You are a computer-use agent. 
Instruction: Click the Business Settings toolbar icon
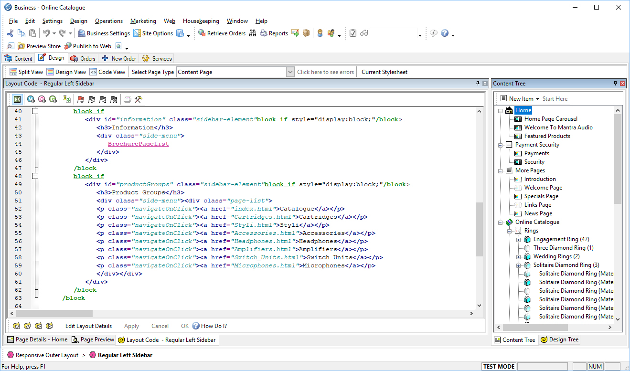click(82, 33)
